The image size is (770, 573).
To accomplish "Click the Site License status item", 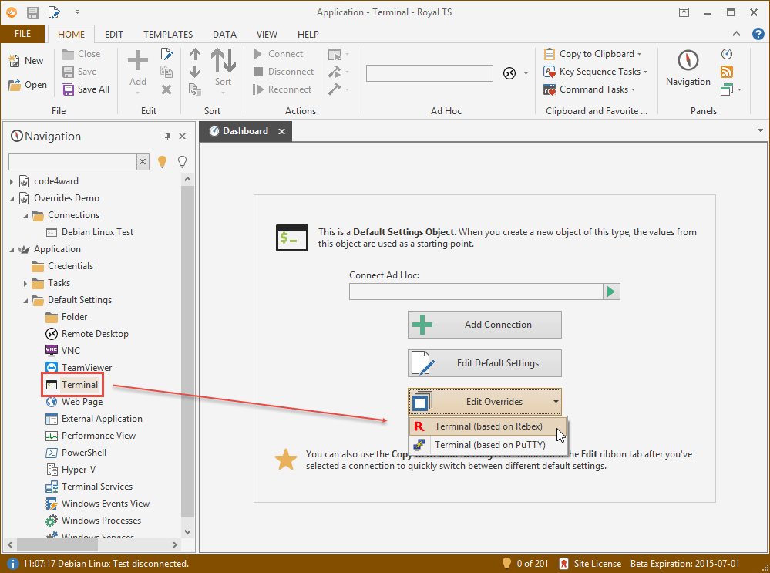I will [590, 564].
